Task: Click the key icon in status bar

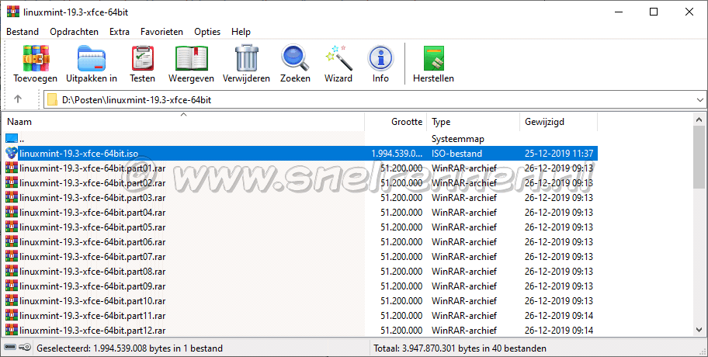Action: click(x=26, y=348)
